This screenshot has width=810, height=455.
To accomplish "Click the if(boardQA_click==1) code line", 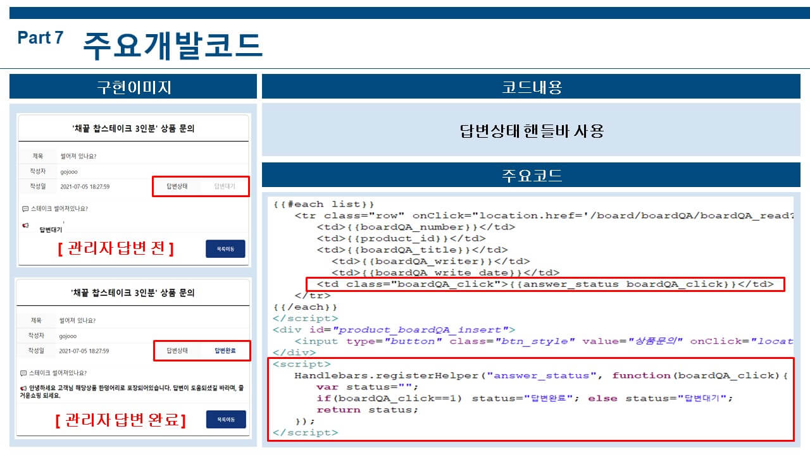I will [525, 398].
